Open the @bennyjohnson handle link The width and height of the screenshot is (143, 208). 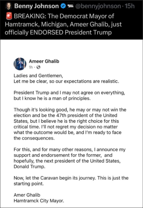point(98,6)
